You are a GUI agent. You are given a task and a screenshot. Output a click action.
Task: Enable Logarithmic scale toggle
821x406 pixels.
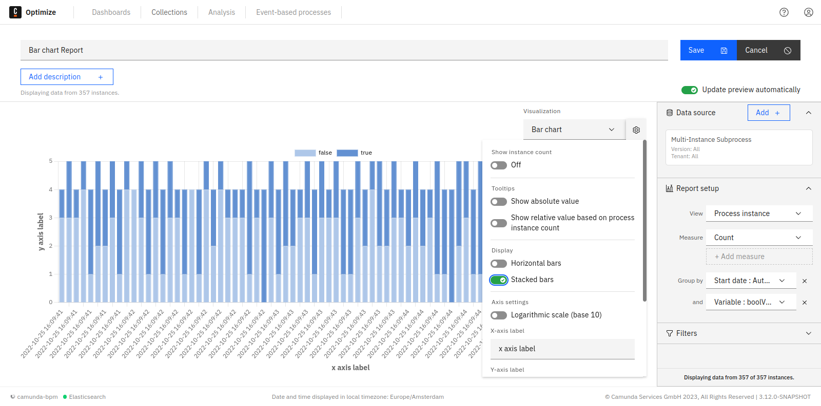click(499, 315)
